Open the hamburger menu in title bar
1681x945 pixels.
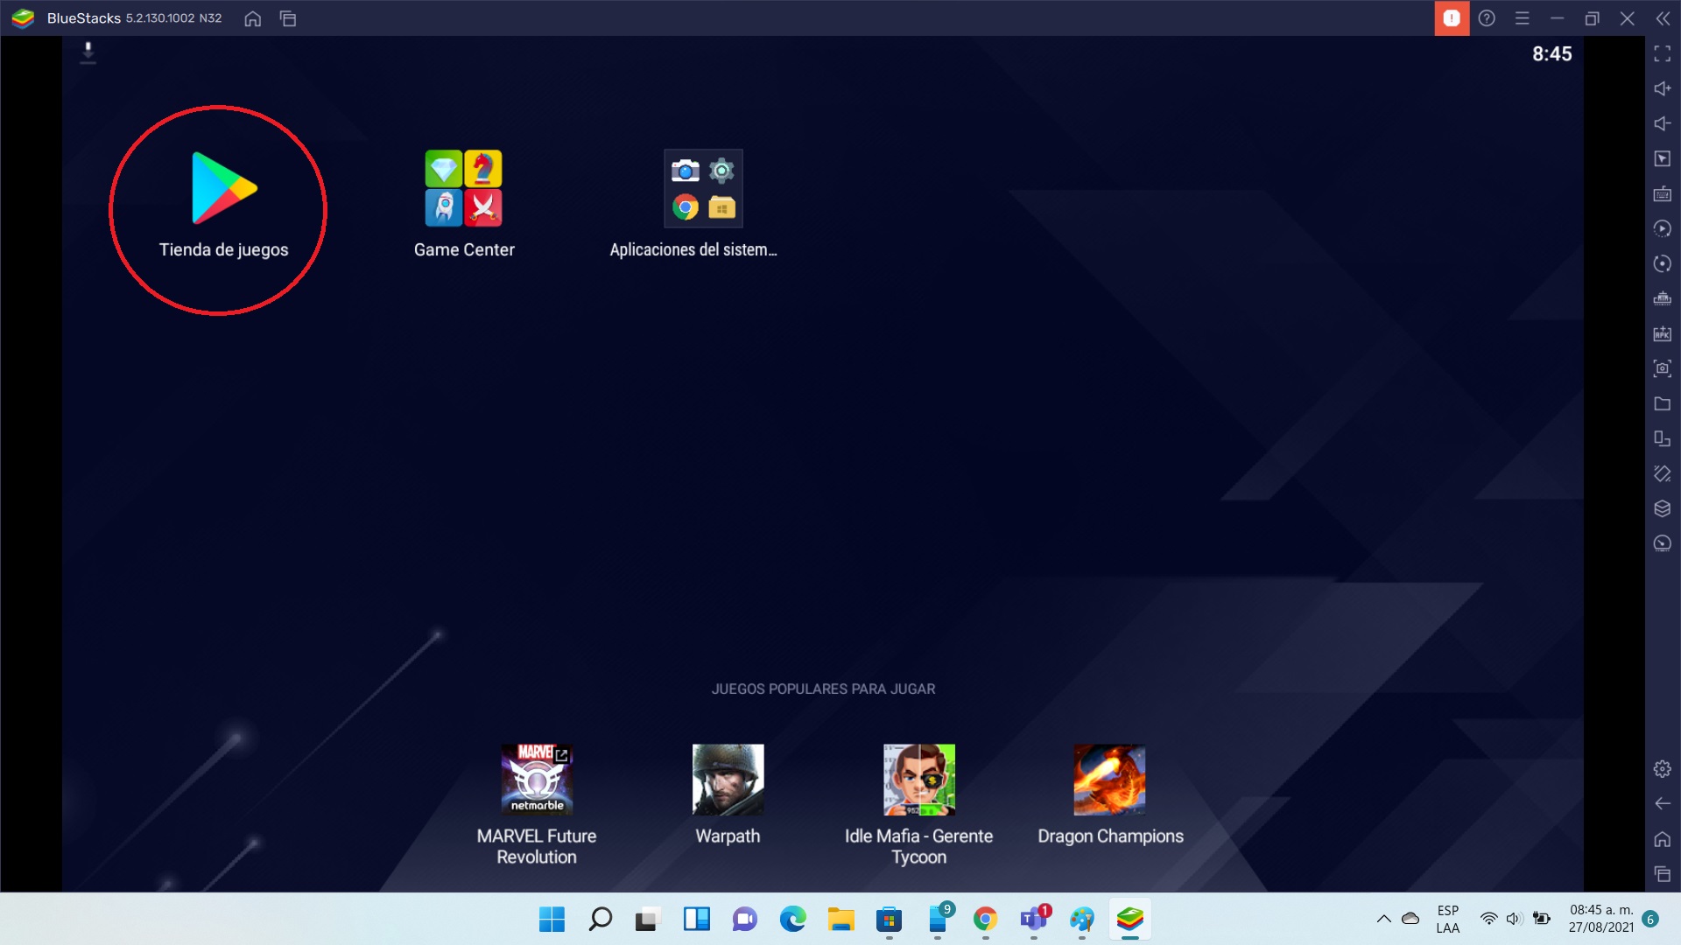coord(1523,17)
